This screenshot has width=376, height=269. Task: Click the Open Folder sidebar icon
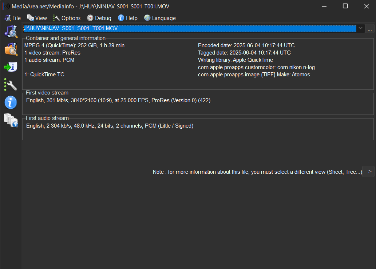[11, 49]
